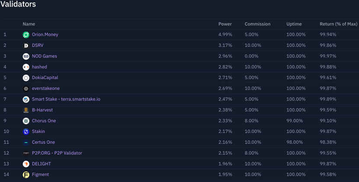The width and height of the screenshot is (359, 182).
Task: Sort by Return (% of Max) header
Action: tap(338, 24)
